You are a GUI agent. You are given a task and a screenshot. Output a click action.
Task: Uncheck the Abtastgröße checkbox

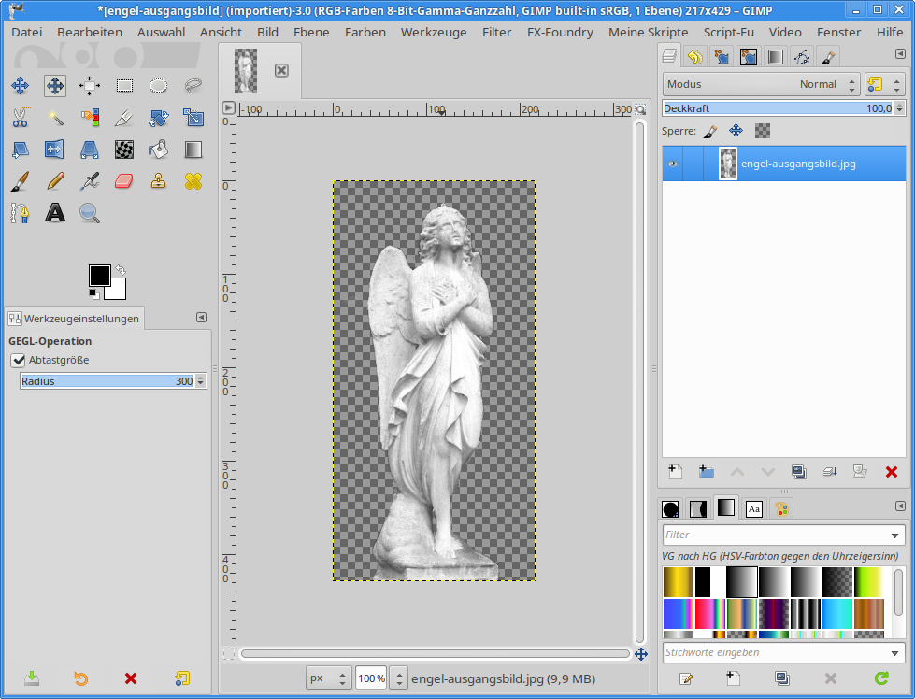pos(18,360)
